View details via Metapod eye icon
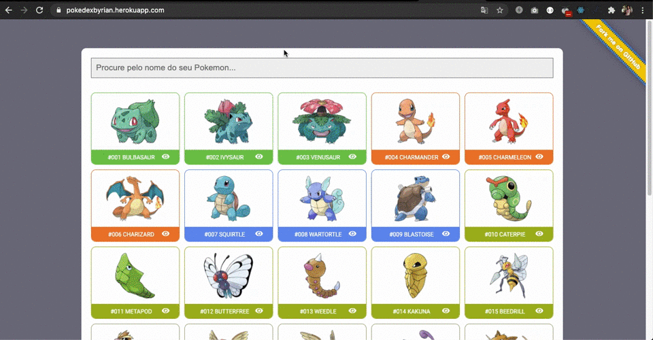The width and height of the screenshot is (653, 340). (165, 311)
